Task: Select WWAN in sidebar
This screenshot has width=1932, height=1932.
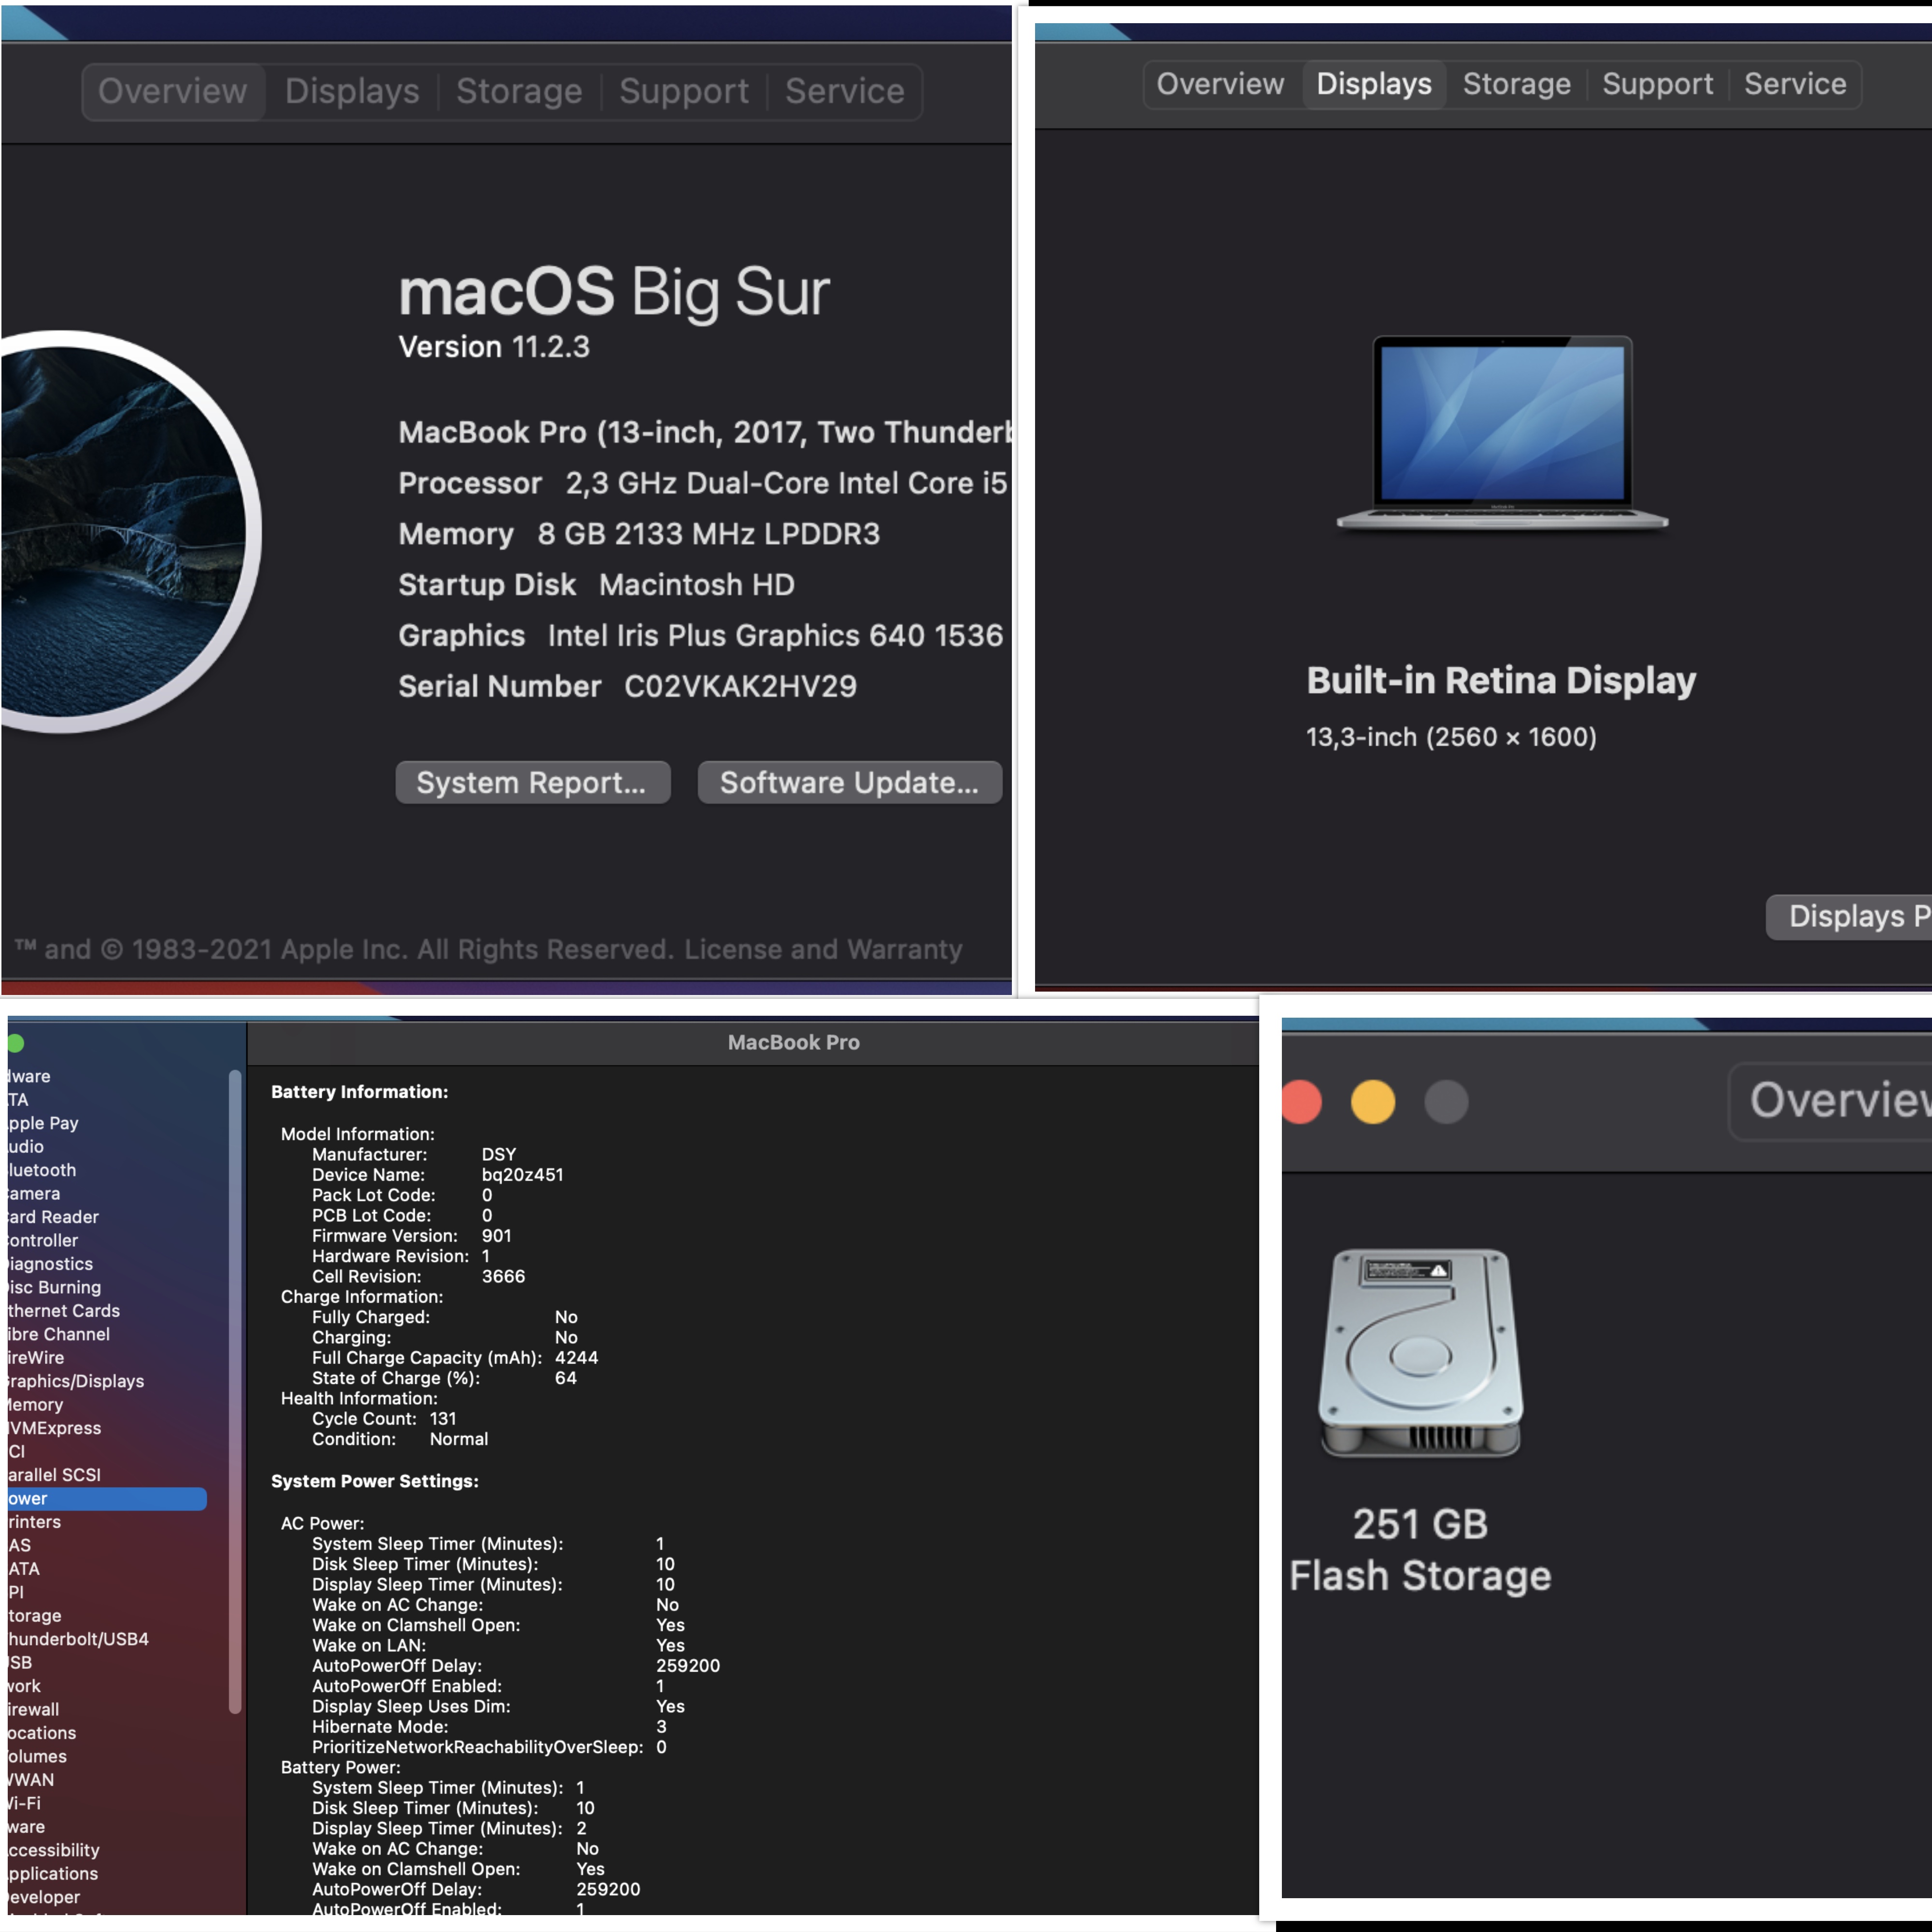Action: (31, 1780)
